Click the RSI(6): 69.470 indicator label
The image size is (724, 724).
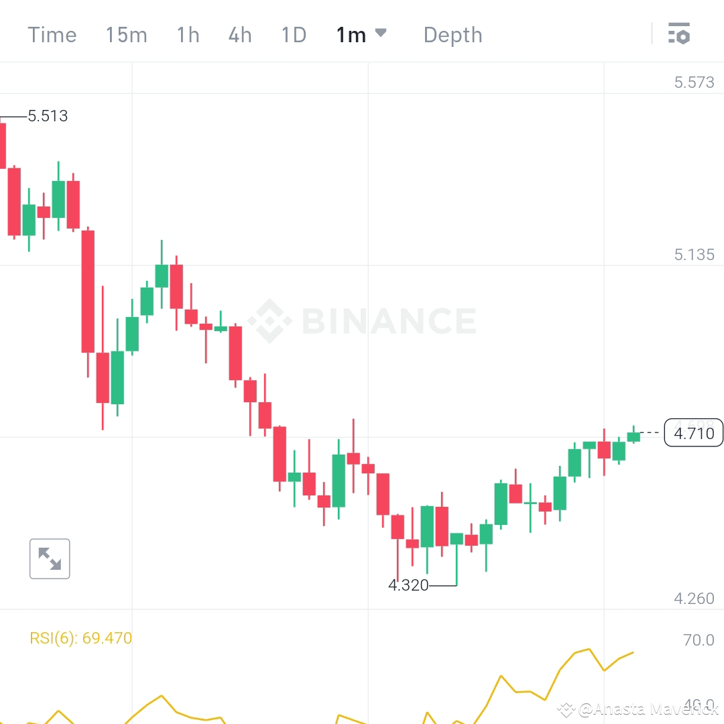[x=81, y=638]
